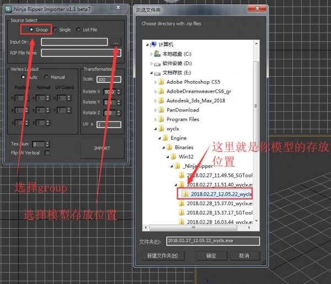Enable the Flip UV Vertical checkbox
The width and height of the screenshot is (331, 284).
(x=47, y=153)
